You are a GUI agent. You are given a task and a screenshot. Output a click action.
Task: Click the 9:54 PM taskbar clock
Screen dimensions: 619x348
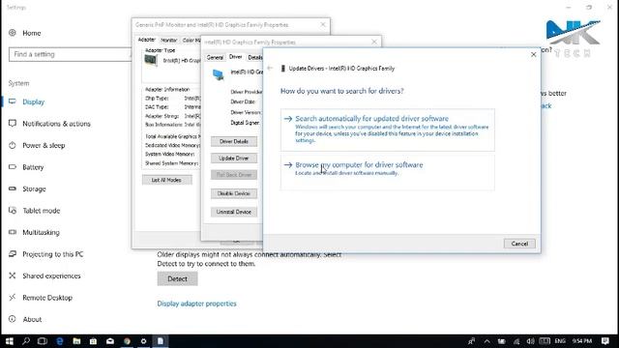582,341
